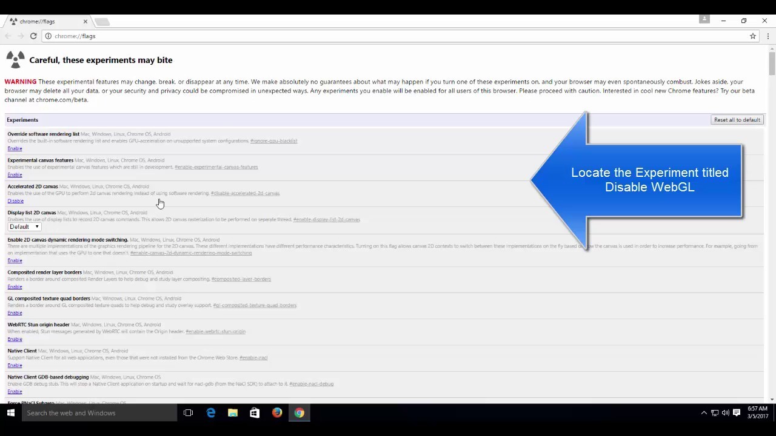Open File Explorer from taskbar

click(x=233, y=413)
